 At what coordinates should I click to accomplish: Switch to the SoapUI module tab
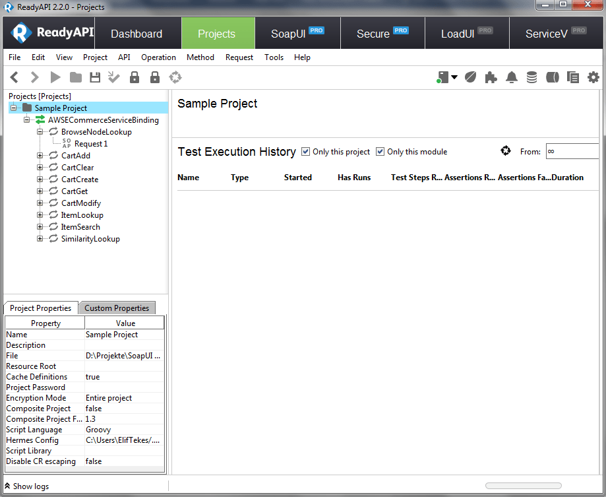297,34
